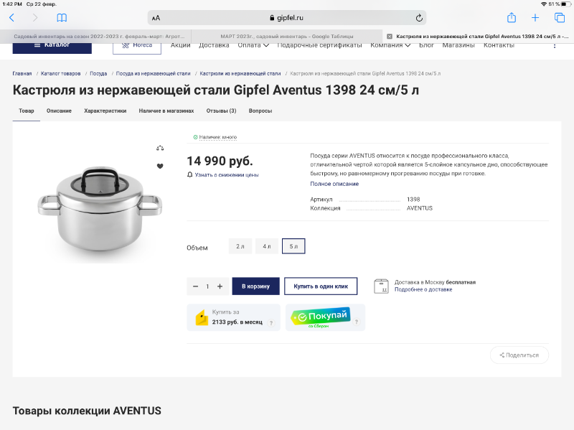
Task: Click the Покупай со Сбером banner
Action: click(325, 317)
